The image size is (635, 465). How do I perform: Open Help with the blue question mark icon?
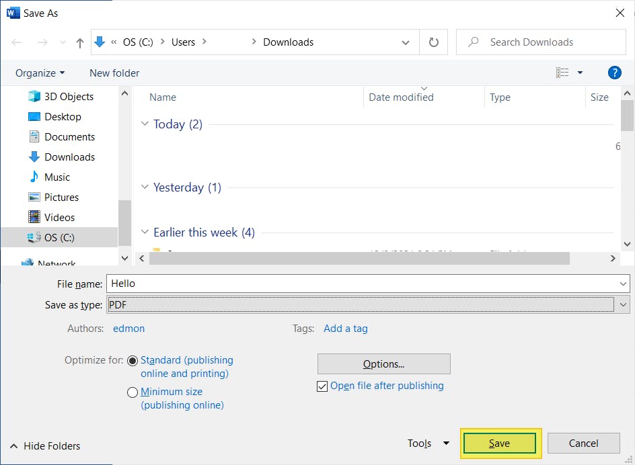click(x=613, y=73)
